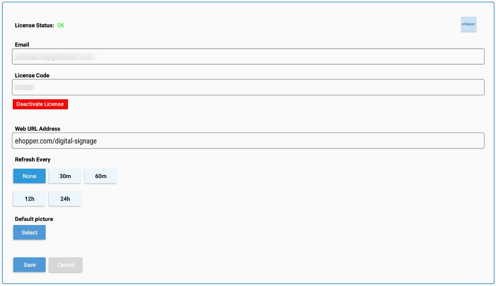
Task: Click the Email field label
Action: [22, 45]
